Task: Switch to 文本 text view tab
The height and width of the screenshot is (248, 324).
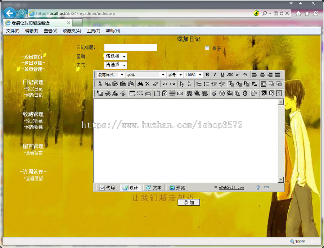Action: coord(154,188)
